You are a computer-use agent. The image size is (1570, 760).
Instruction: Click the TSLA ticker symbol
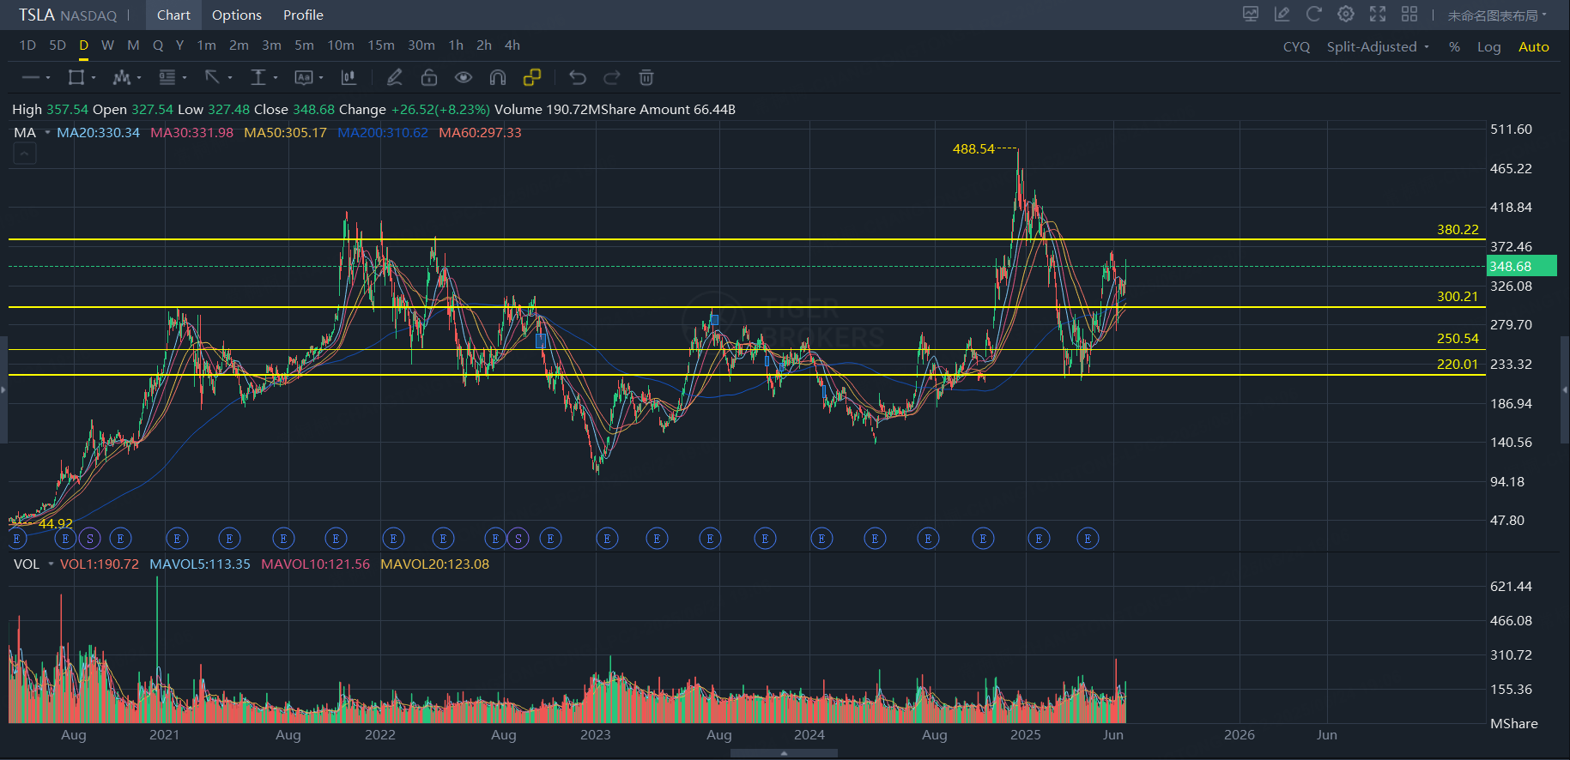(x=36, y=15)
